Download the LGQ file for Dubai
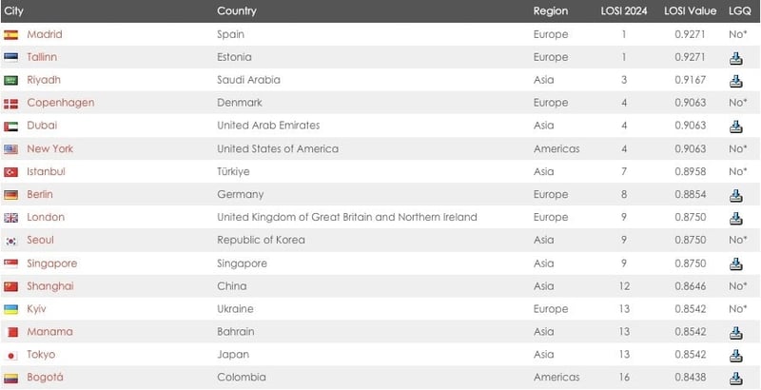Viewport: 761px width, 390px height. pyautogui.click(x=735, y=126)
